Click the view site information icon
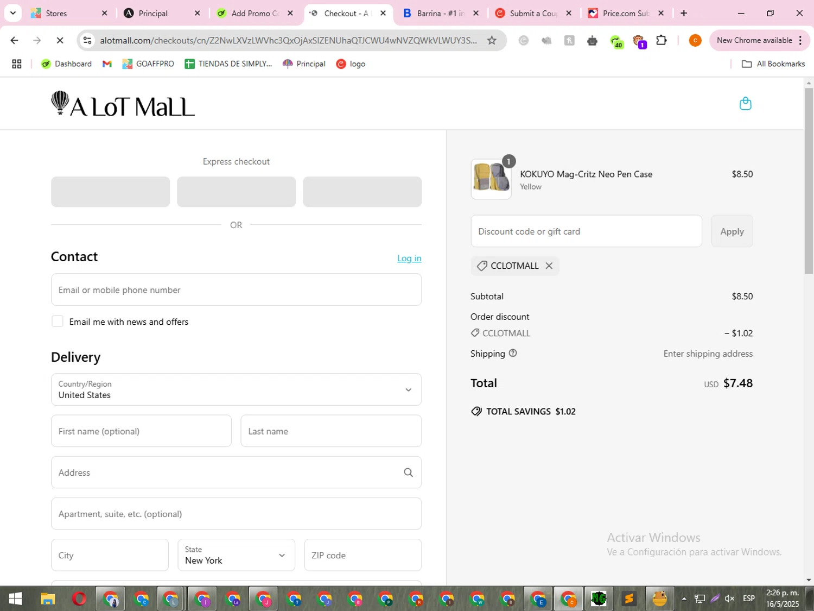 87,40
